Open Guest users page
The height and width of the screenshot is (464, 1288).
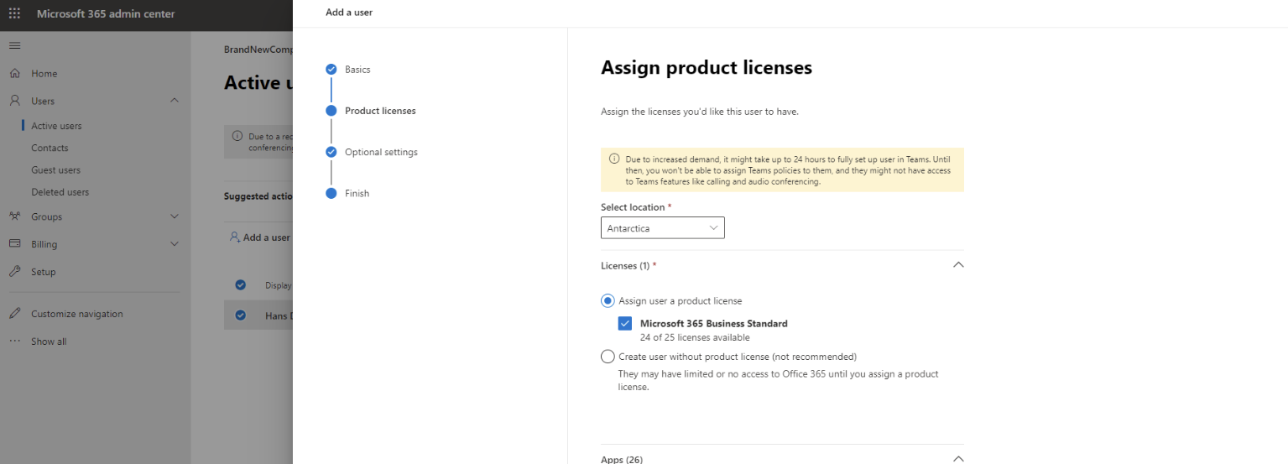(x=56, y=170)
